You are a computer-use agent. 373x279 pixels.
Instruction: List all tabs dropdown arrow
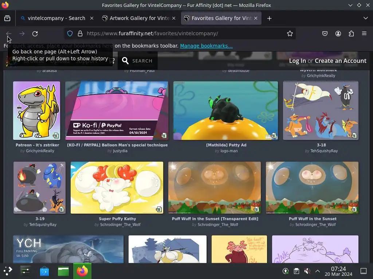point(366,18)
